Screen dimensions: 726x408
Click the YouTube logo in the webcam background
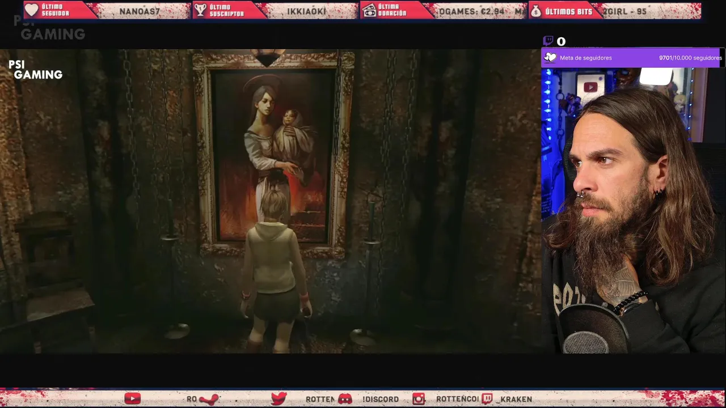click(x=590, y=87)
